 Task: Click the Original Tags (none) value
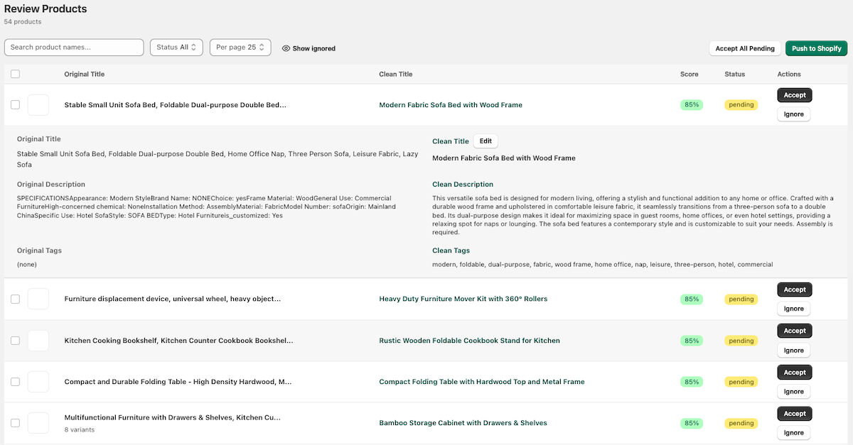[x=27, y=264]
